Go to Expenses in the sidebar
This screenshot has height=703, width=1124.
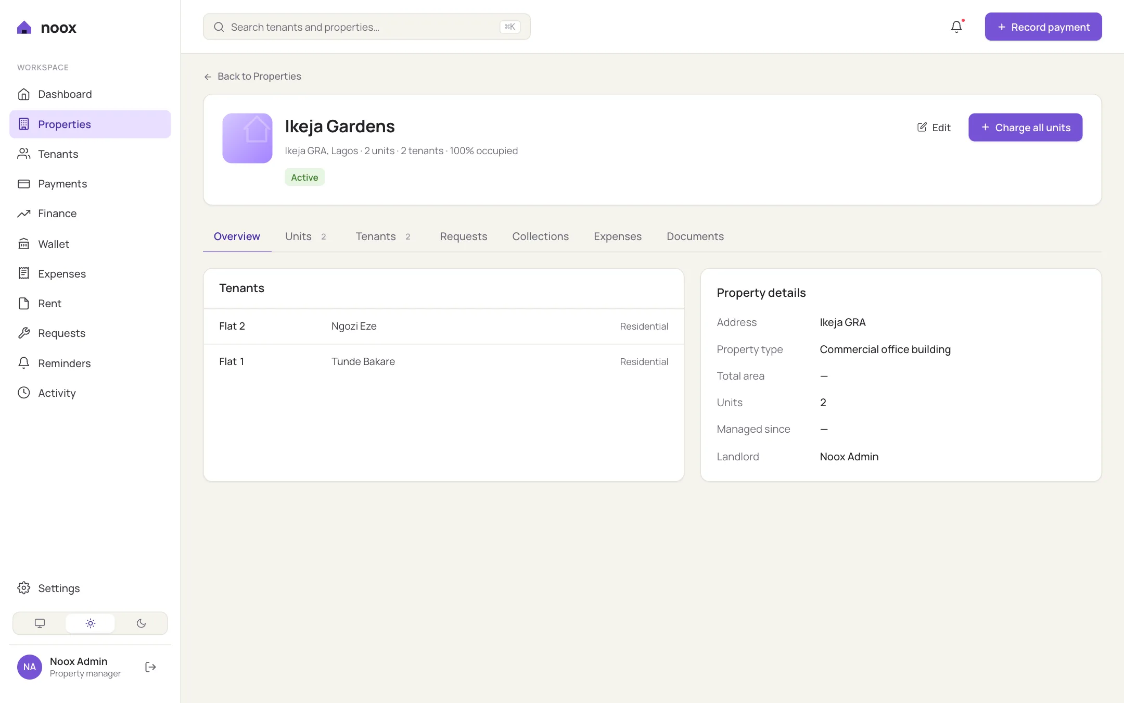pos(90,273)
